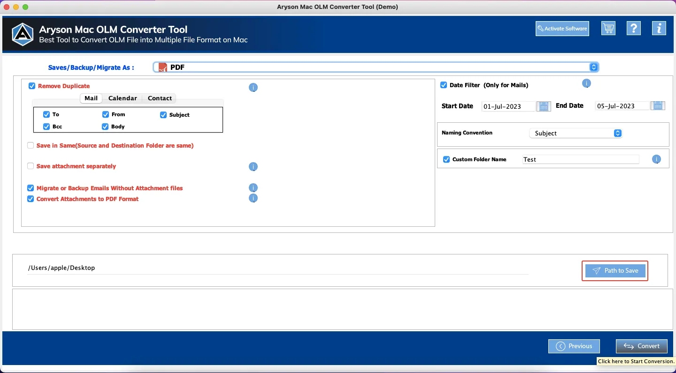The width and height of the screenshot is (676, 373).
Task: Open the shopping cart purchase icon
Action: pyautogui.click(x=609, y=29)
